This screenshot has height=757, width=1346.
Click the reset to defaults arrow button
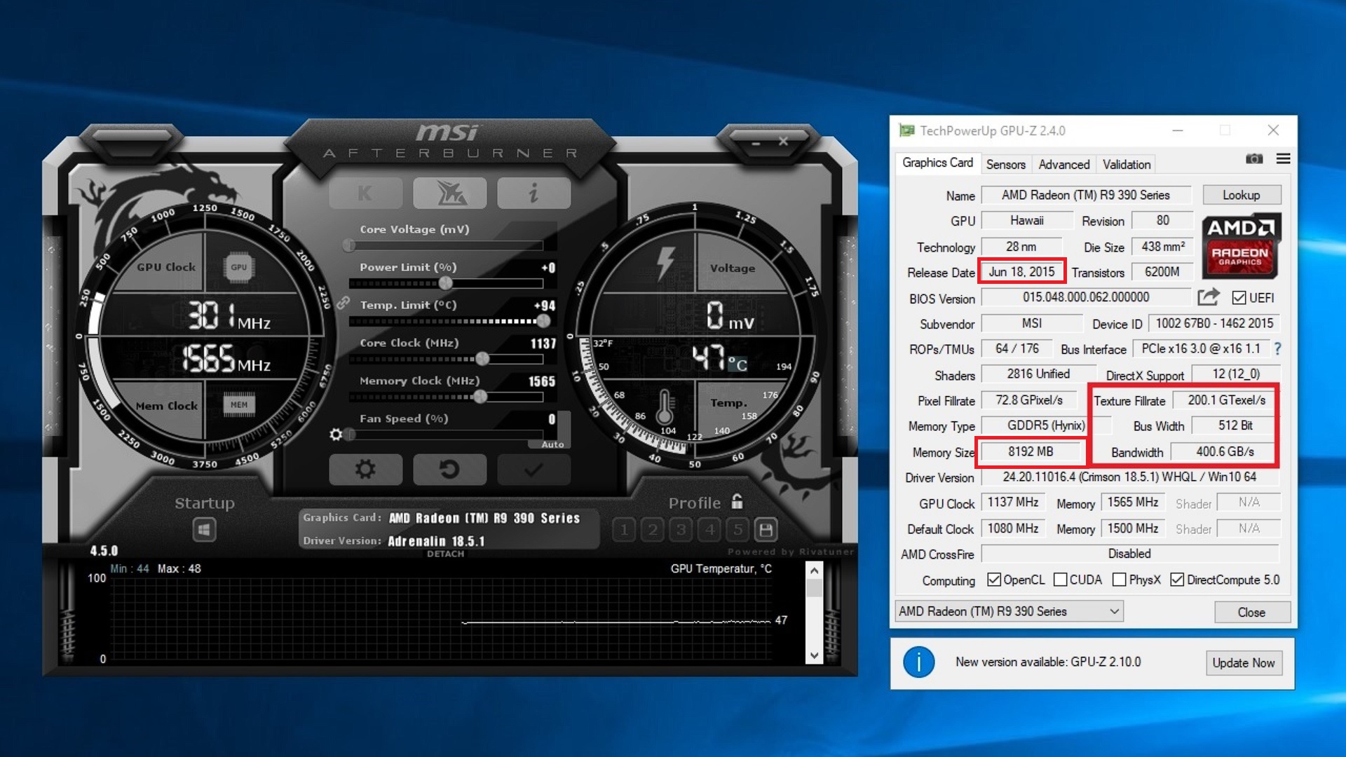(x=449, y=469)
